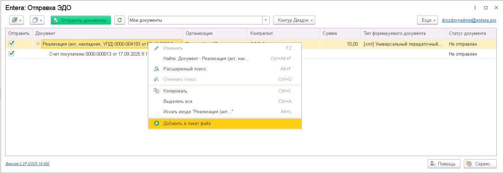
Task: Open the Еще dropdown menu
Action: [428, 20]
